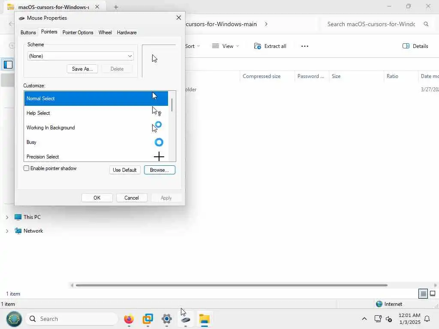Click the taskbar Search box
The height and width of the screenshot is (329, 439).
(x=72, y=319)
